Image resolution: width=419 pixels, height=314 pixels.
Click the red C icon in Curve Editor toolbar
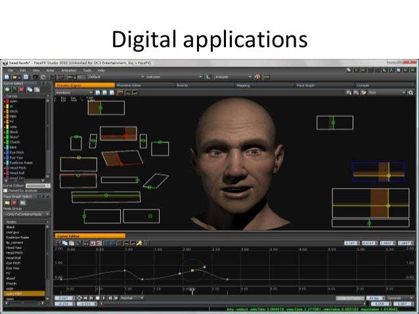(99, 243)
